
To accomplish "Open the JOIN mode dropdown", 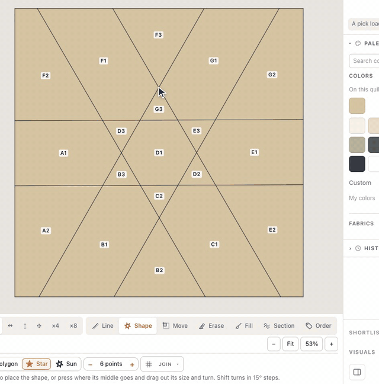I will click(162, 364).
